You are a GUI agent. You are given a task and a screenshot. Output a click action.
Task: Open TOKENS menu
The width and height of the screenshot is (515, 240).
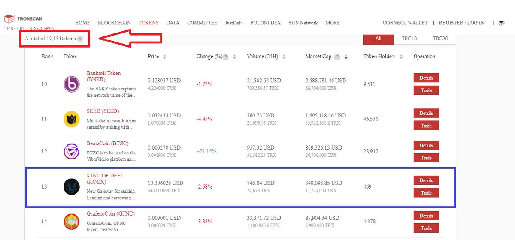click(x=148, y=23)
